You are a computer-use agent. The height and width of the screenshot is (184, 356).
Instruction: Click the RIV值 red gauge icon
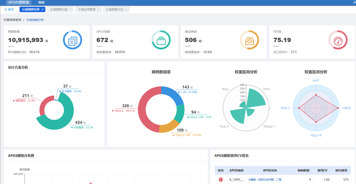[338, 40]
